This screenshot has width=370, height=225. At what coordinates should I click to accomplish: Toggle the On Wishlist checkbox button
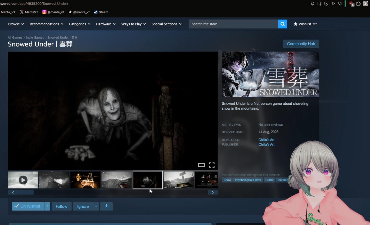click(28, 206)
